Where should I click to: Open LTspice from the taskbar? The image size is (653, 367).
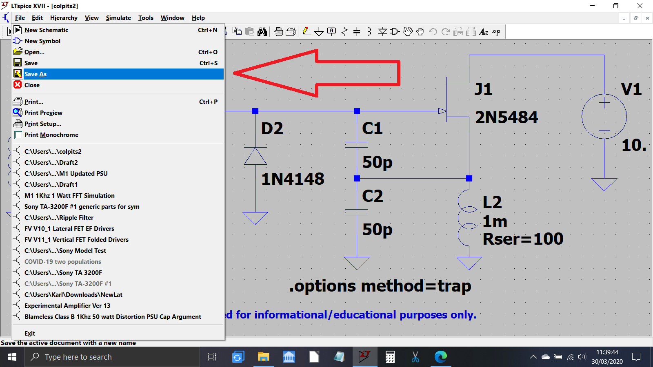coord(364,357)
